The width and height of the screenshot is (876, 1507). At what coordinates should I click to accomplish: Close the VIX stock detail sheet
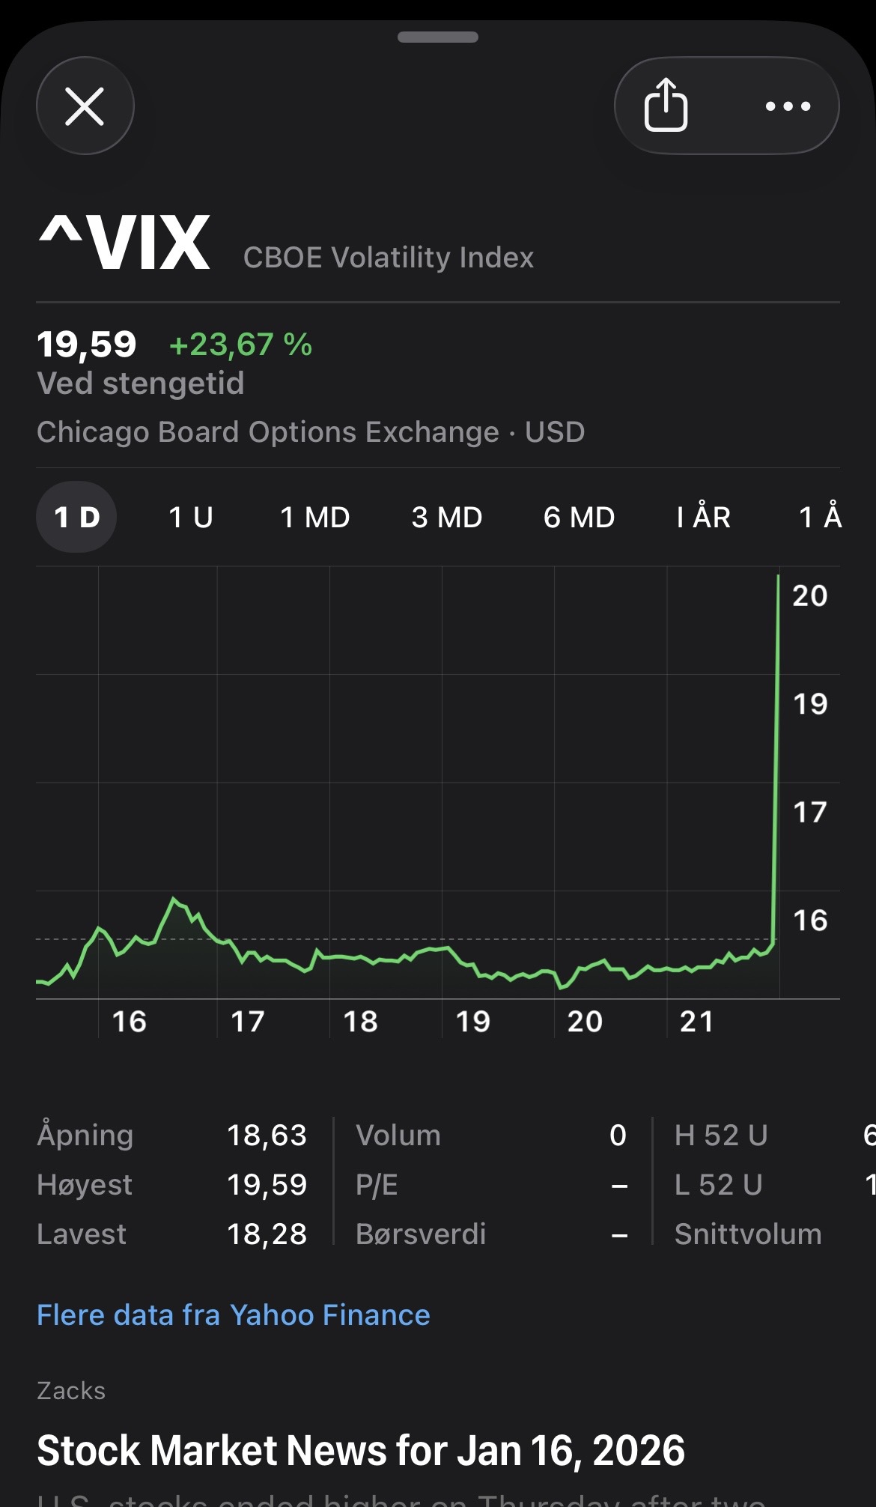click(x=85, y=106)
